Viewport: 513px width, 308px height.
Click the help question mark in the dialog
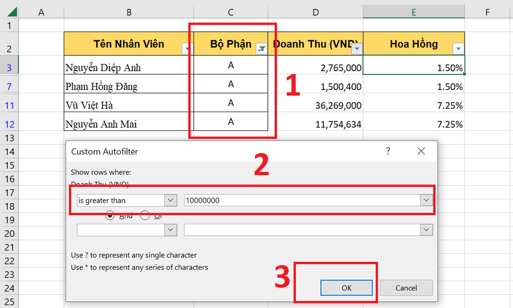(388, 151)
